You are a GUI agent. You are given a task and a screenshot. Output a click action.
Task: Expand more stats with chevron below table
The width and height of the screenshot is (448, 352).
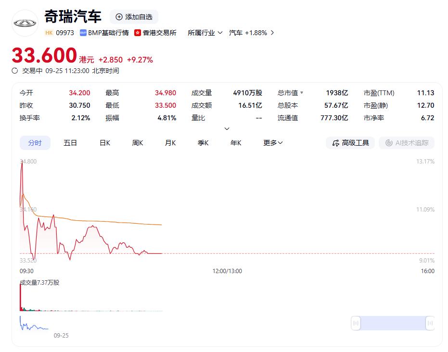point(227,129)
